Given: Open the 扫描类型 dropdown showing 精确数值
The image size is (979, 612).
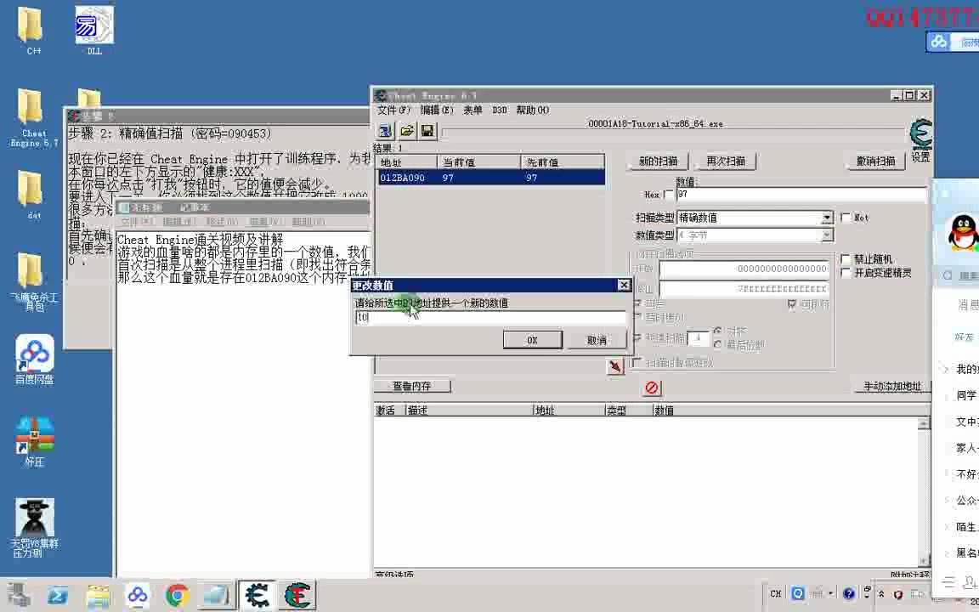Looking at the screenshot, I should tap(824, 218).
